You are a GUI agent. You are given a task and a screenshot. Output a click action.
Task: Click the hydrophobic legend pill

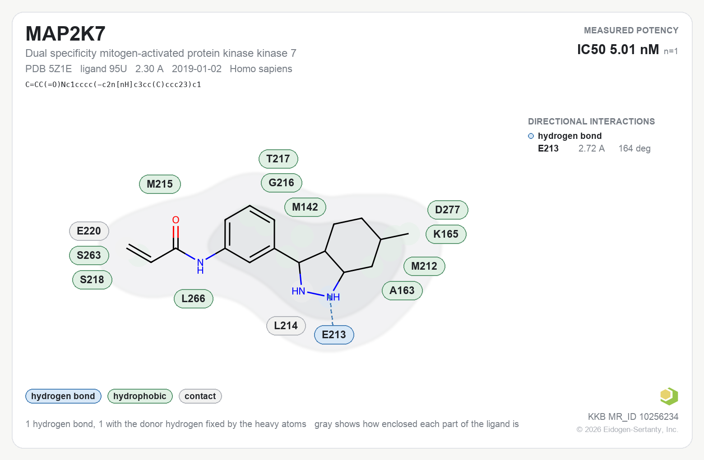tap(140, 396)
